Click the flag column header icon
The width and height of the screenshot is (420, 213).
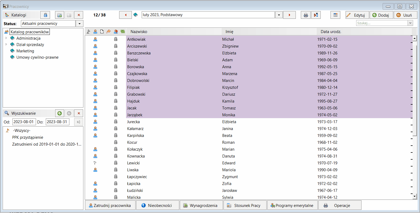88,32
